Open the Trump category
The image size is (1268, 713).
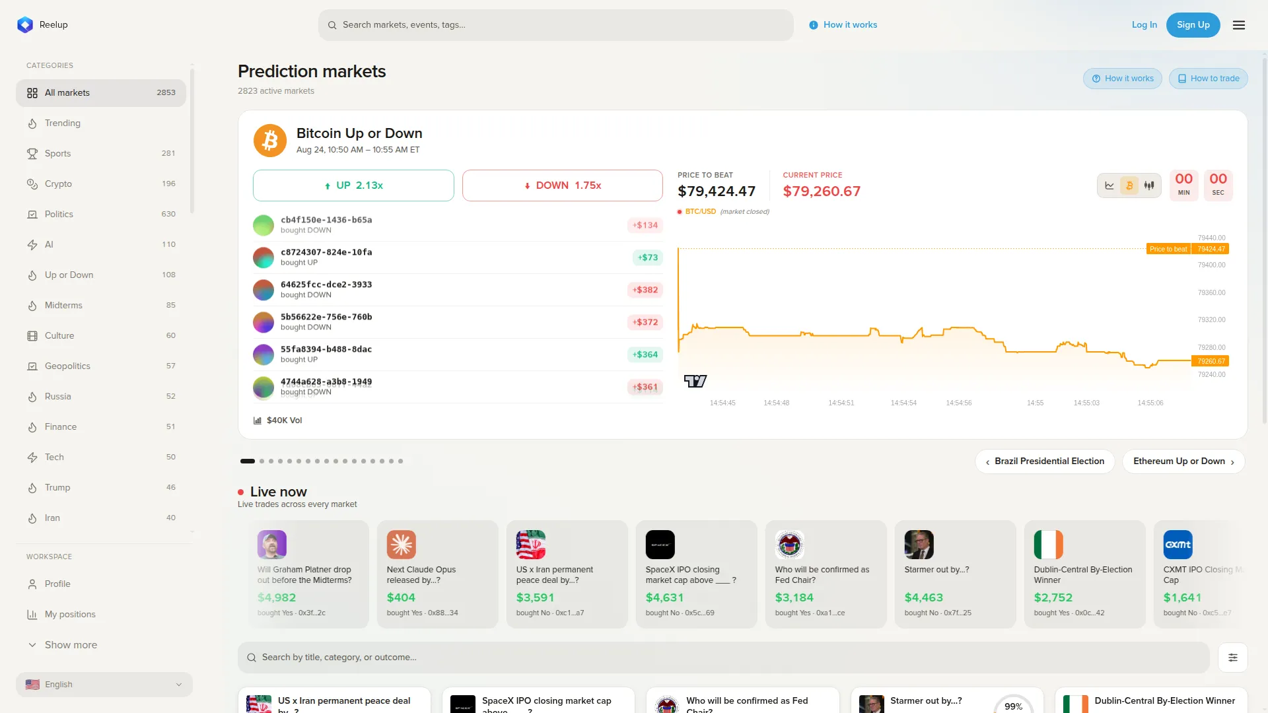click(x=101, y=488)
